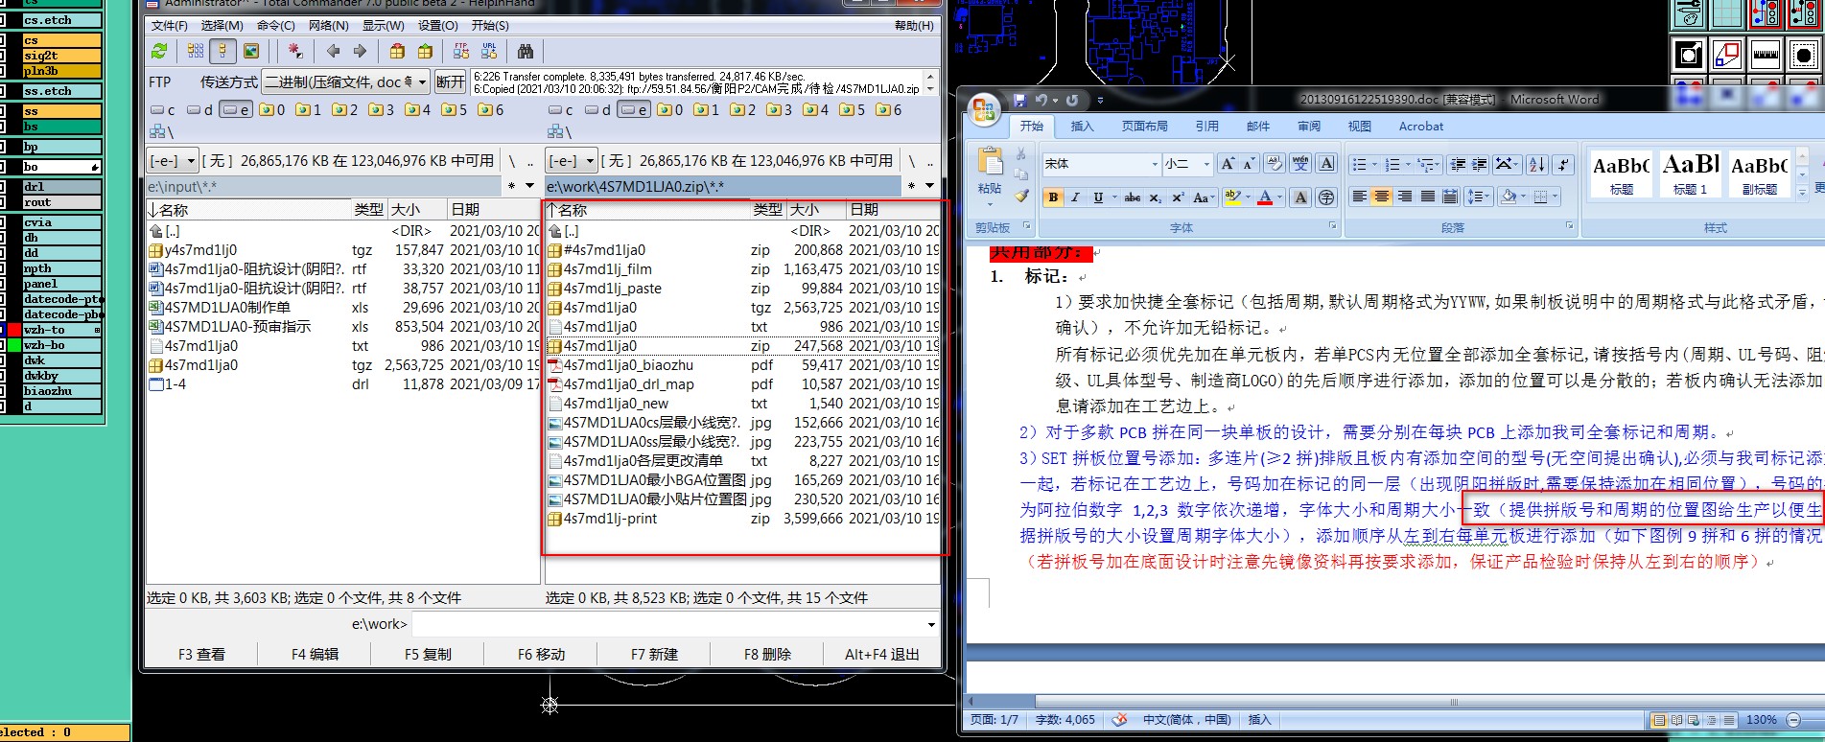The height and width of the screenshot is (742, 1825).
Task: Open the underline style dropdown arrow
Action: coord(1113,197)
